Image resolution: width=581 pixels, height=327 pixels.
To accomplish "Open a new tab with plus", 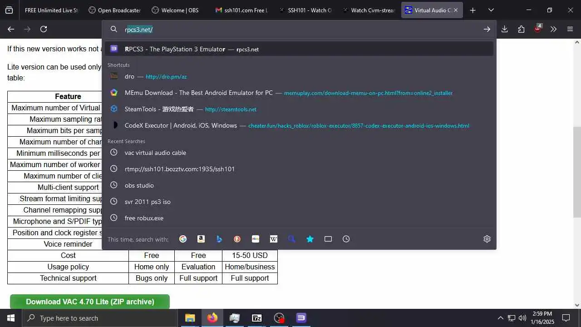I will [x=473, y=10].
